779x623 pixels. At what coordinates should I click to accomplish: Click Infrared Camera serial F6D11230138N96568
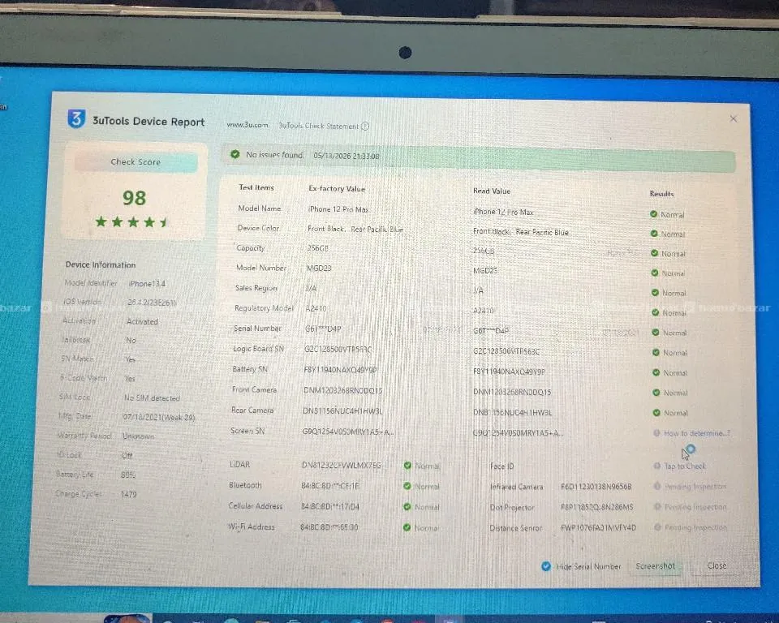(x=596, y=487)
